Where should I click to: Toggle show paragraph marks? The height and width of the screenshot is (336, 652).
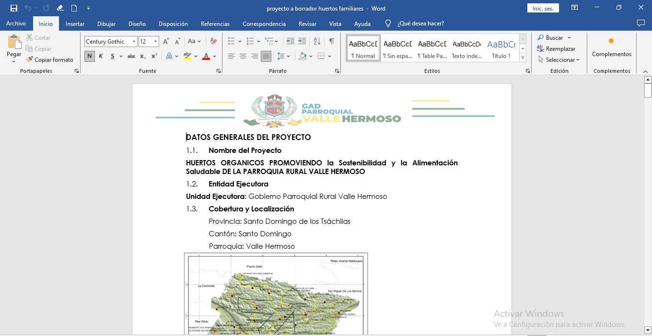pyautogui.click(x=331, y=42)
